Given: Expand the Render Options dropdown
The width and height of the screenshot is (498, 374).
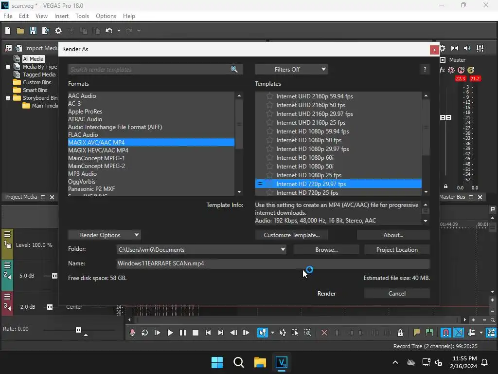Looking at the screenshot, I should [104, 235].
